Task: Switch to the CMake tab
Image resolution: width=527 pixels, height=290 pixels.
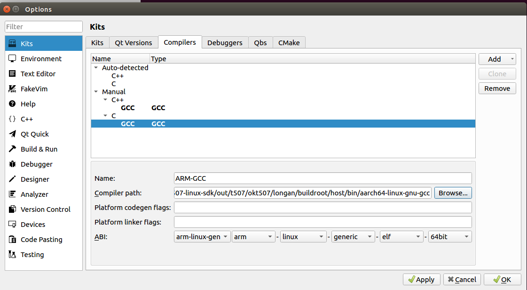Action: (289, 43)
